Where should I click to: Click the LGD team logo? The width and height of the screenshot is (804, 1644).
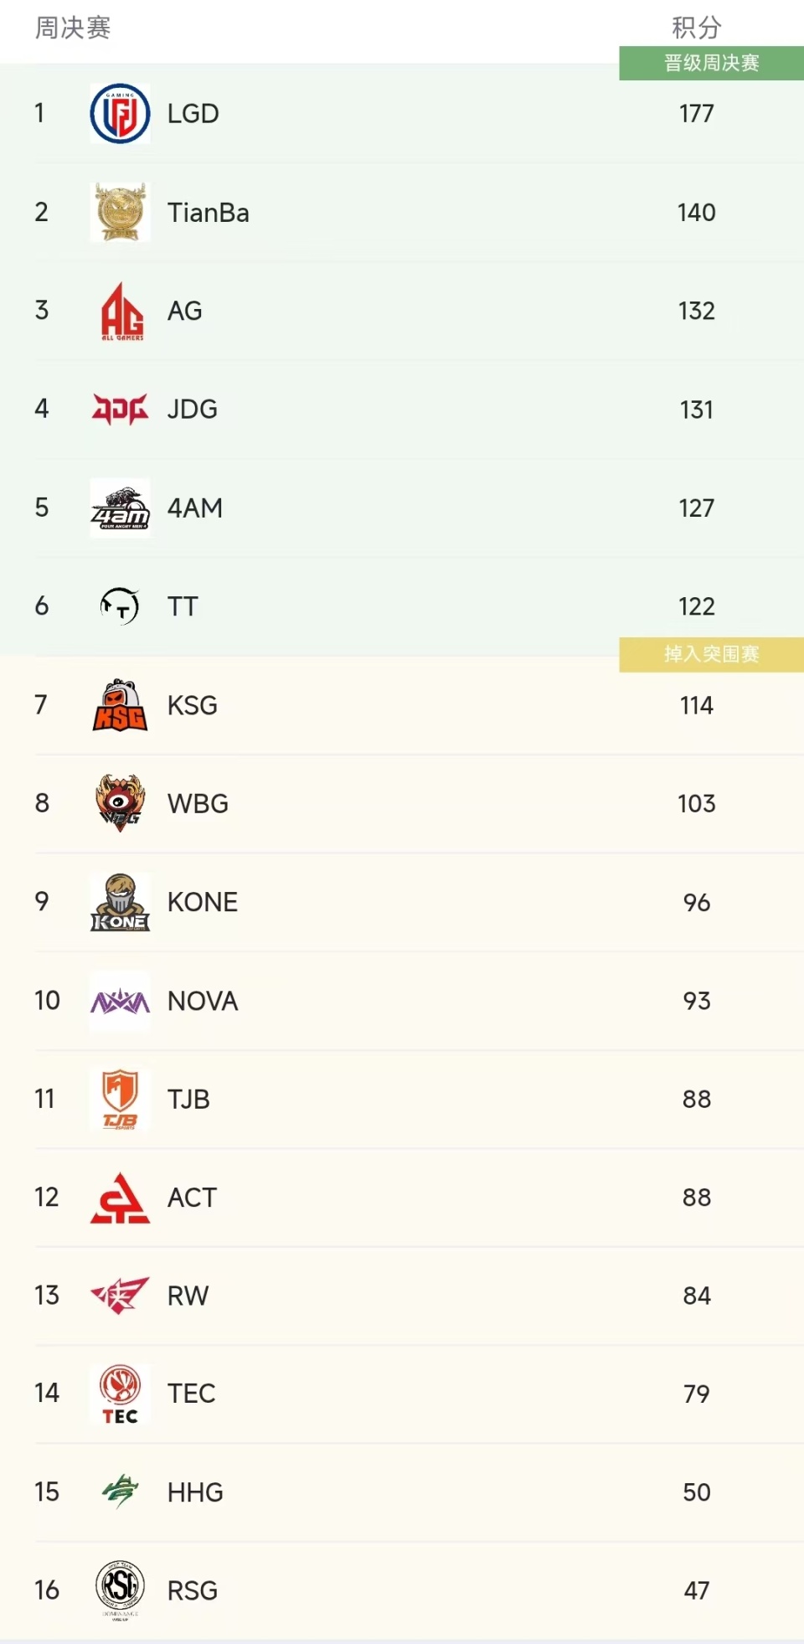point(120,113)
